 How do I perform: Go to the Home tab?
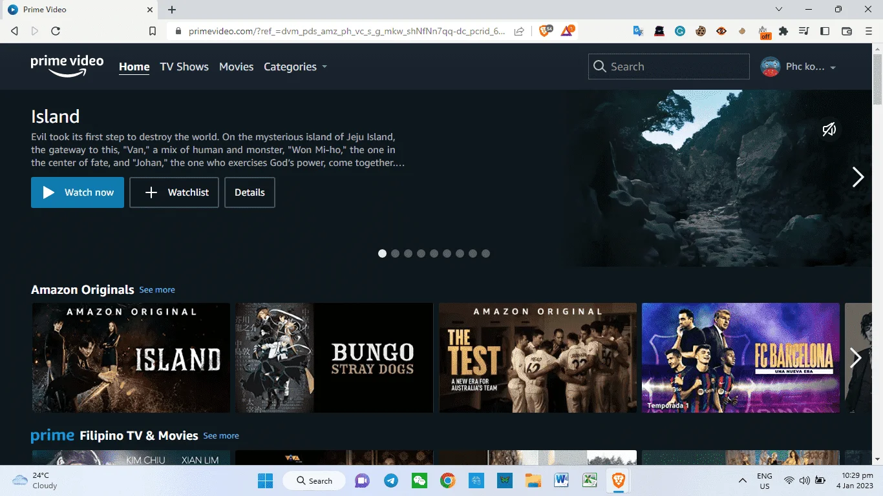tap(134, 67)
